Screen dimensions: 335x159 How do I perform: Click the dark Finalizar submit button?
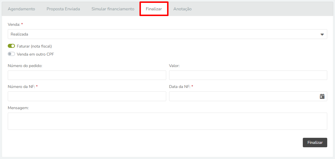coord(315,143)
